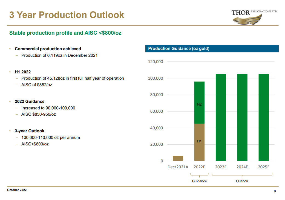Select the 2022E stacked bar
The width and height of the screenshot is (285, 200).
click(x=199, y=120)
